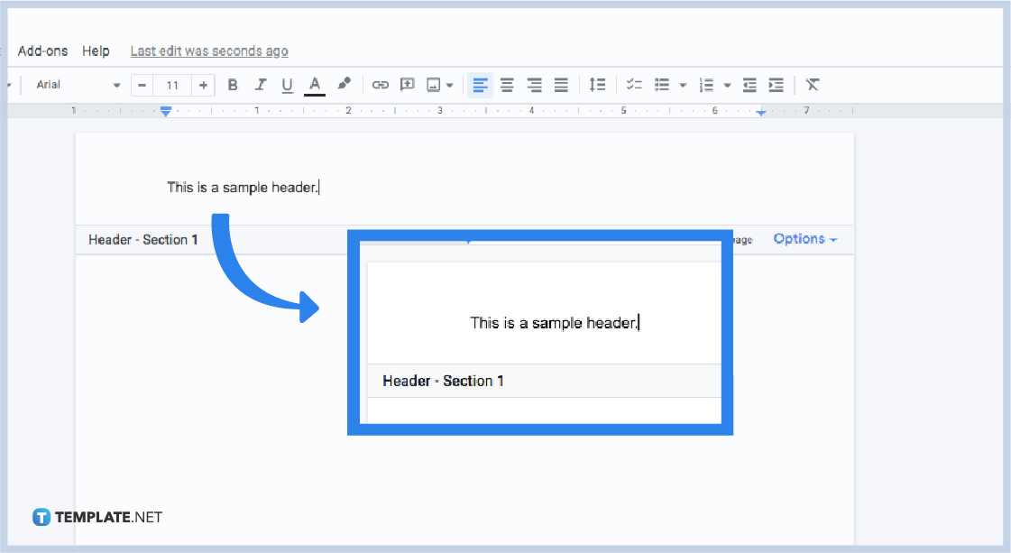Clear formatting with the formatting eraser icon
Image resolution: width=1011 pixels, height=553 pixels.
[x=812, y=84]
